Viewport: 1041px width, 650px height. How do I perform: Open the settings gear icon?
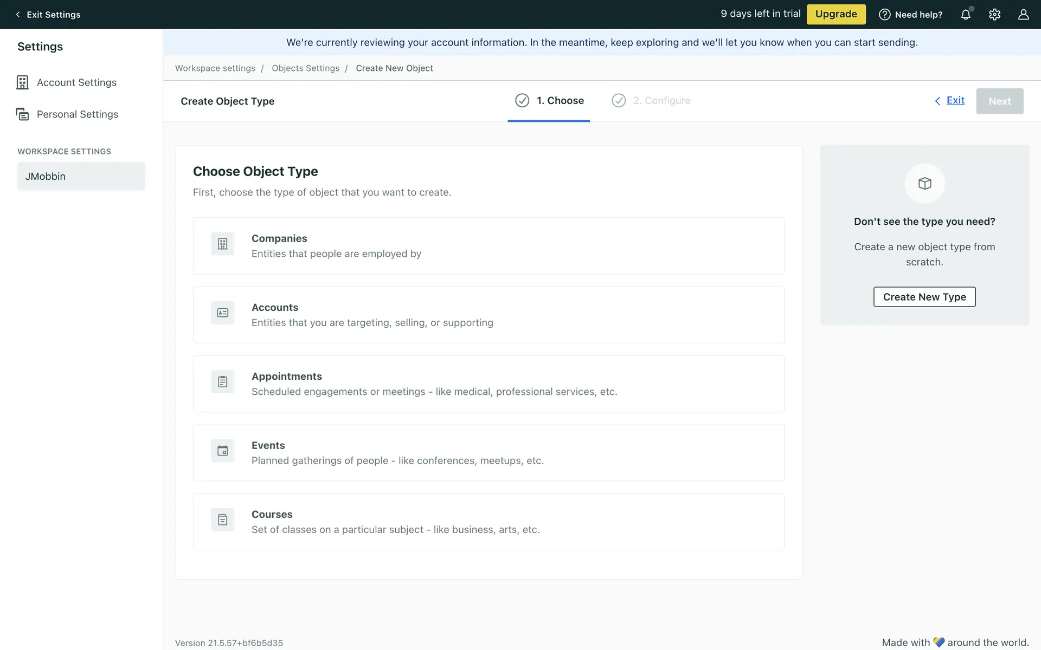click(x=994, y=15)
